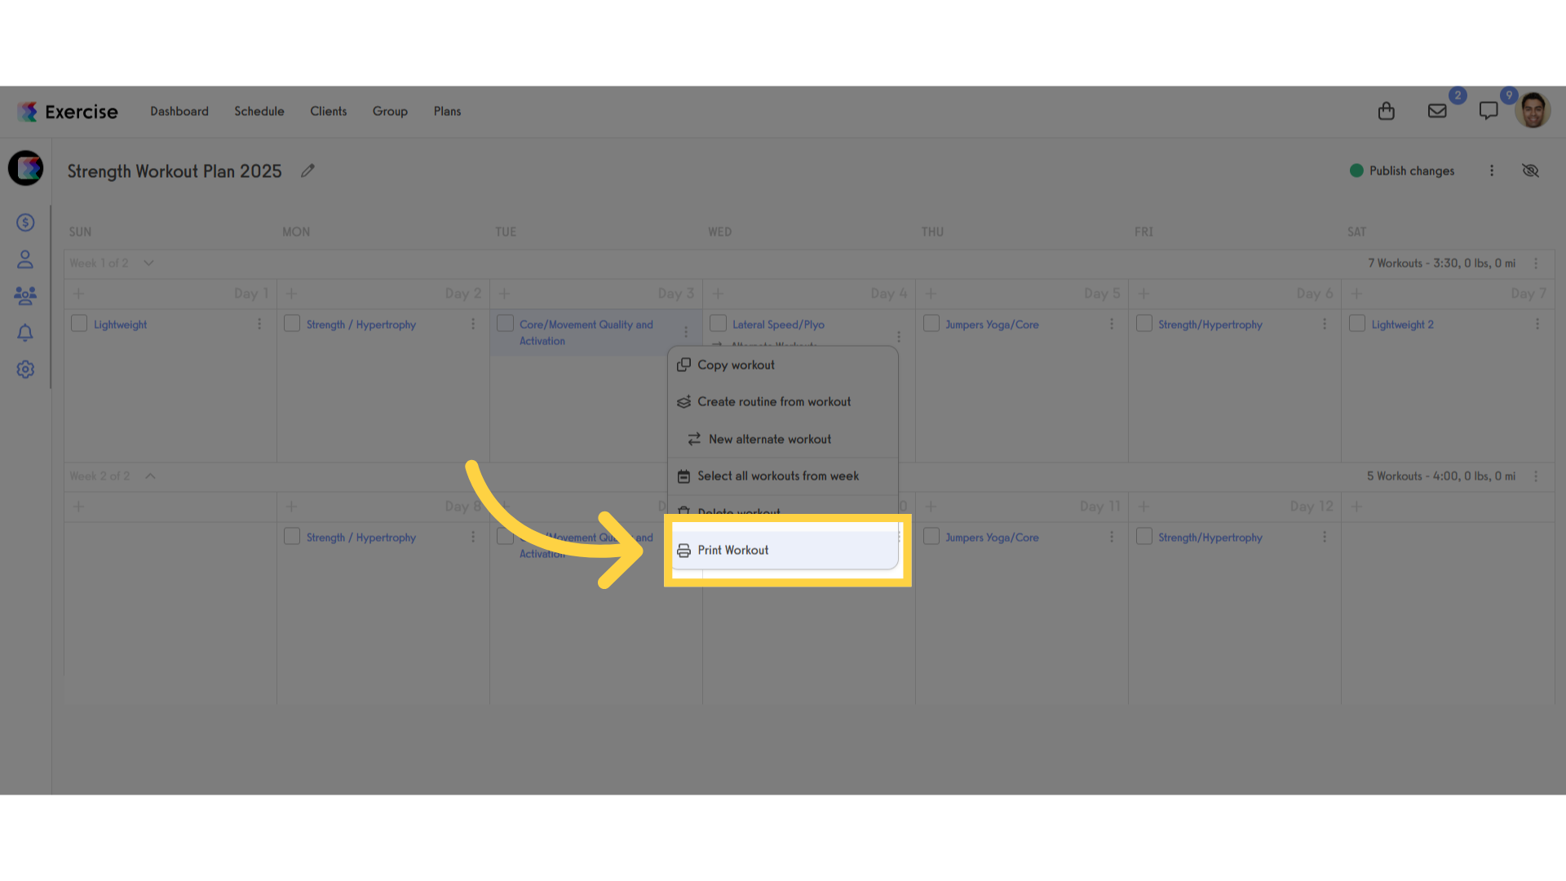
Task: Open the notifications bell sidebar icon
Action: pos(25,333)
